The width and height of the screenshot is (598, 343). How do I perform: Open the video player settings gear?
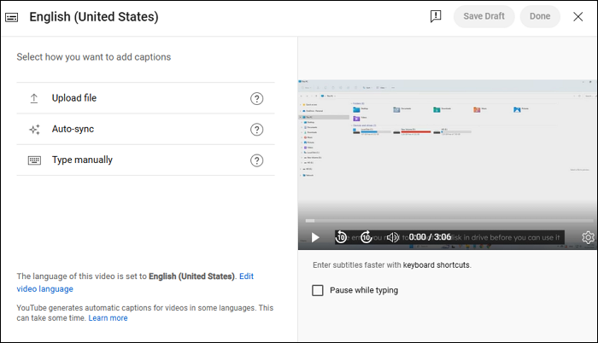coord(588,237)
